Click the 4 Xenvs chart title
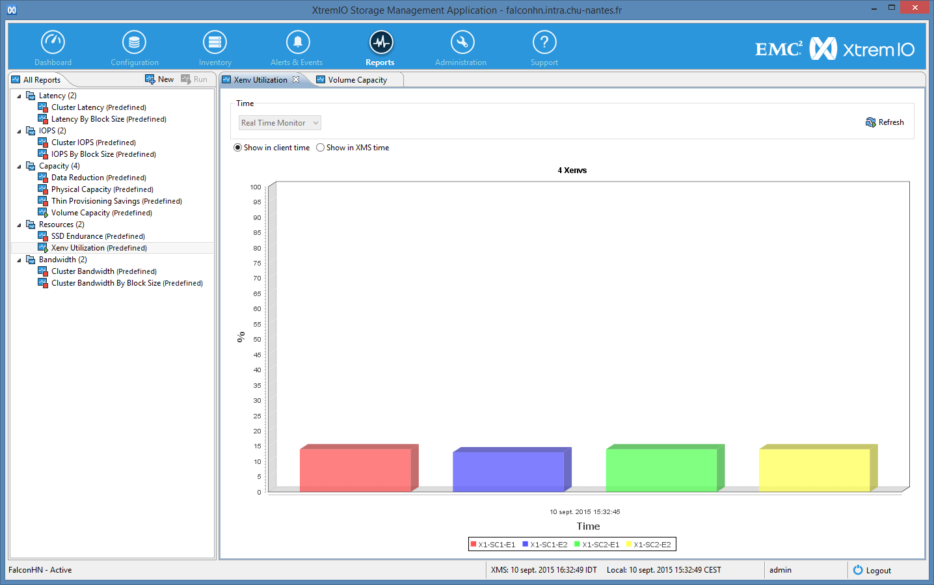 572,170
